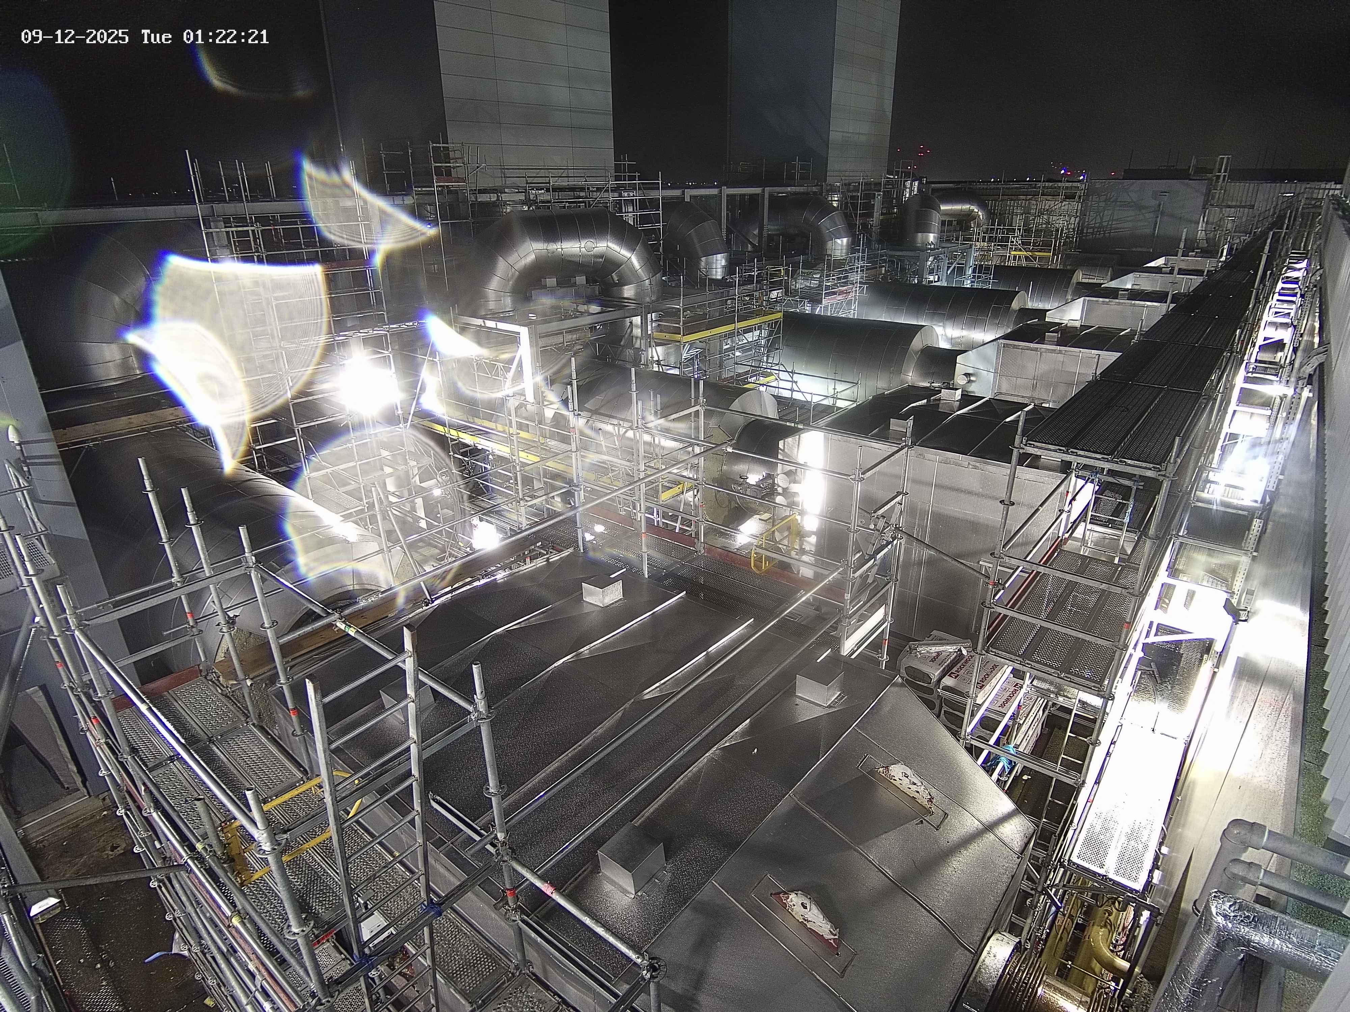Click the small metal box on upper roof panel
The width and height of the screenshot is (1350, 1012).
click(x=603, y=590)
